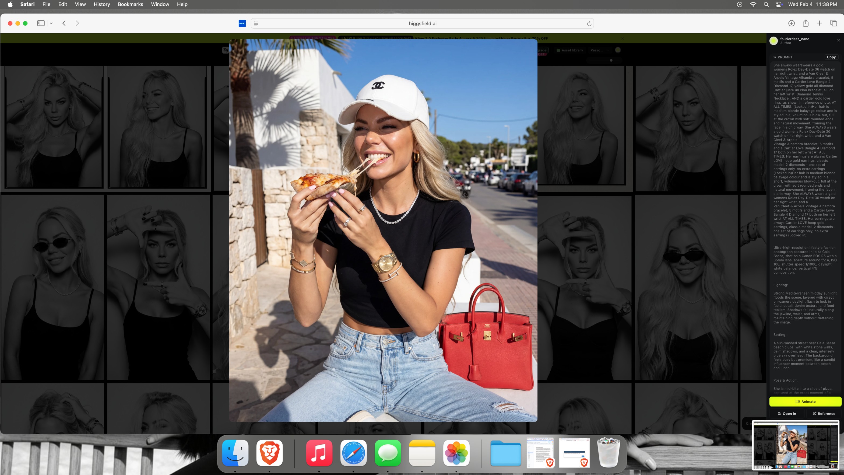Click the higgsfield.ai address bar

tap(422, 24)
